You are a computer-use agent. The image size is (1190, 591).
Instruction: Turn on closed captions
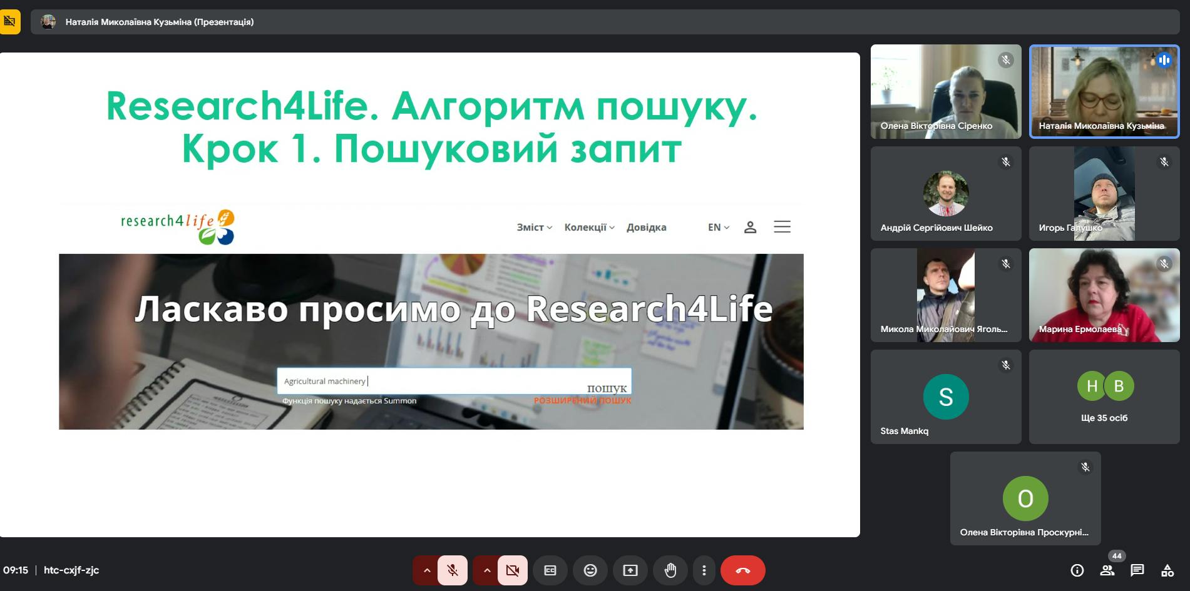click(550, 570)
